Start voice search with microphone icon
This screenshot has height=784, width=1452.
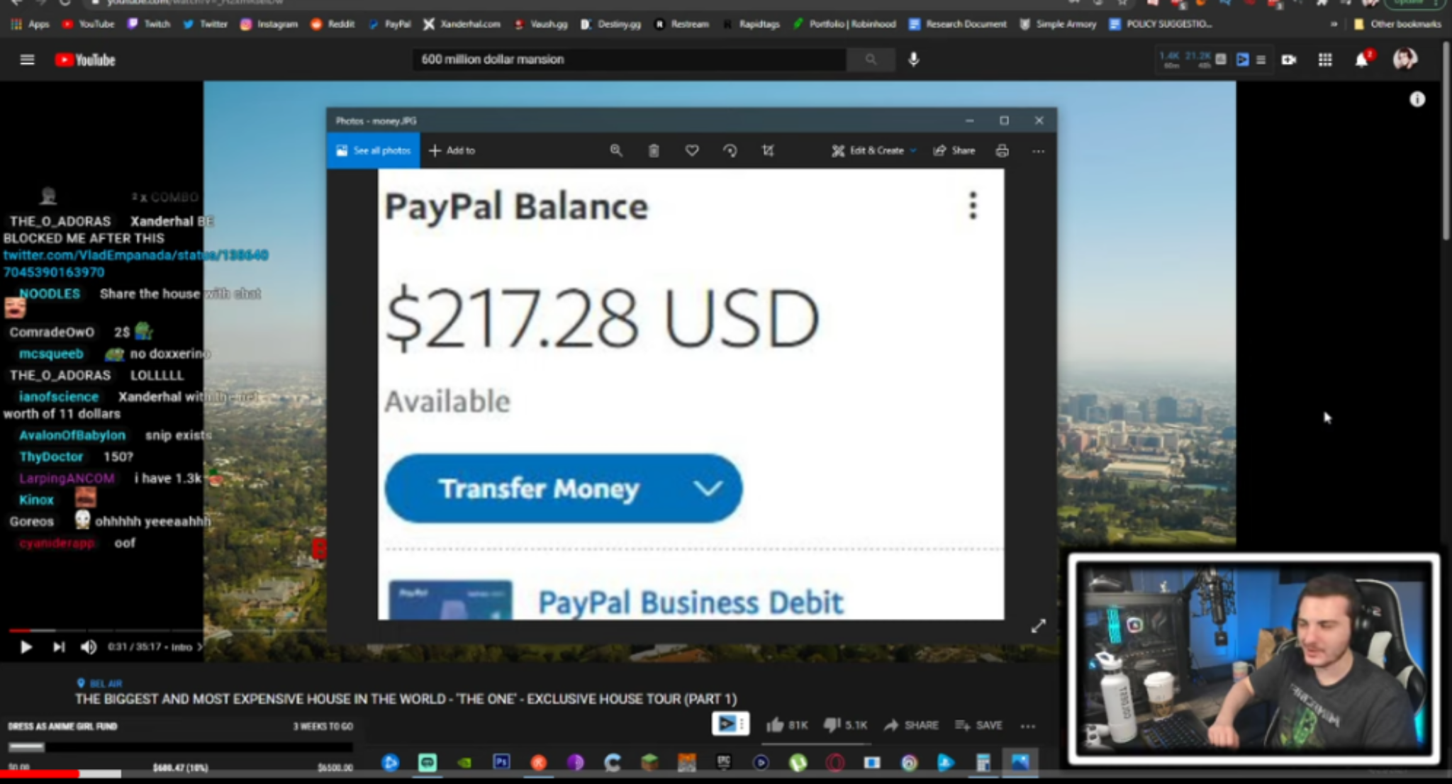(914, 60)
